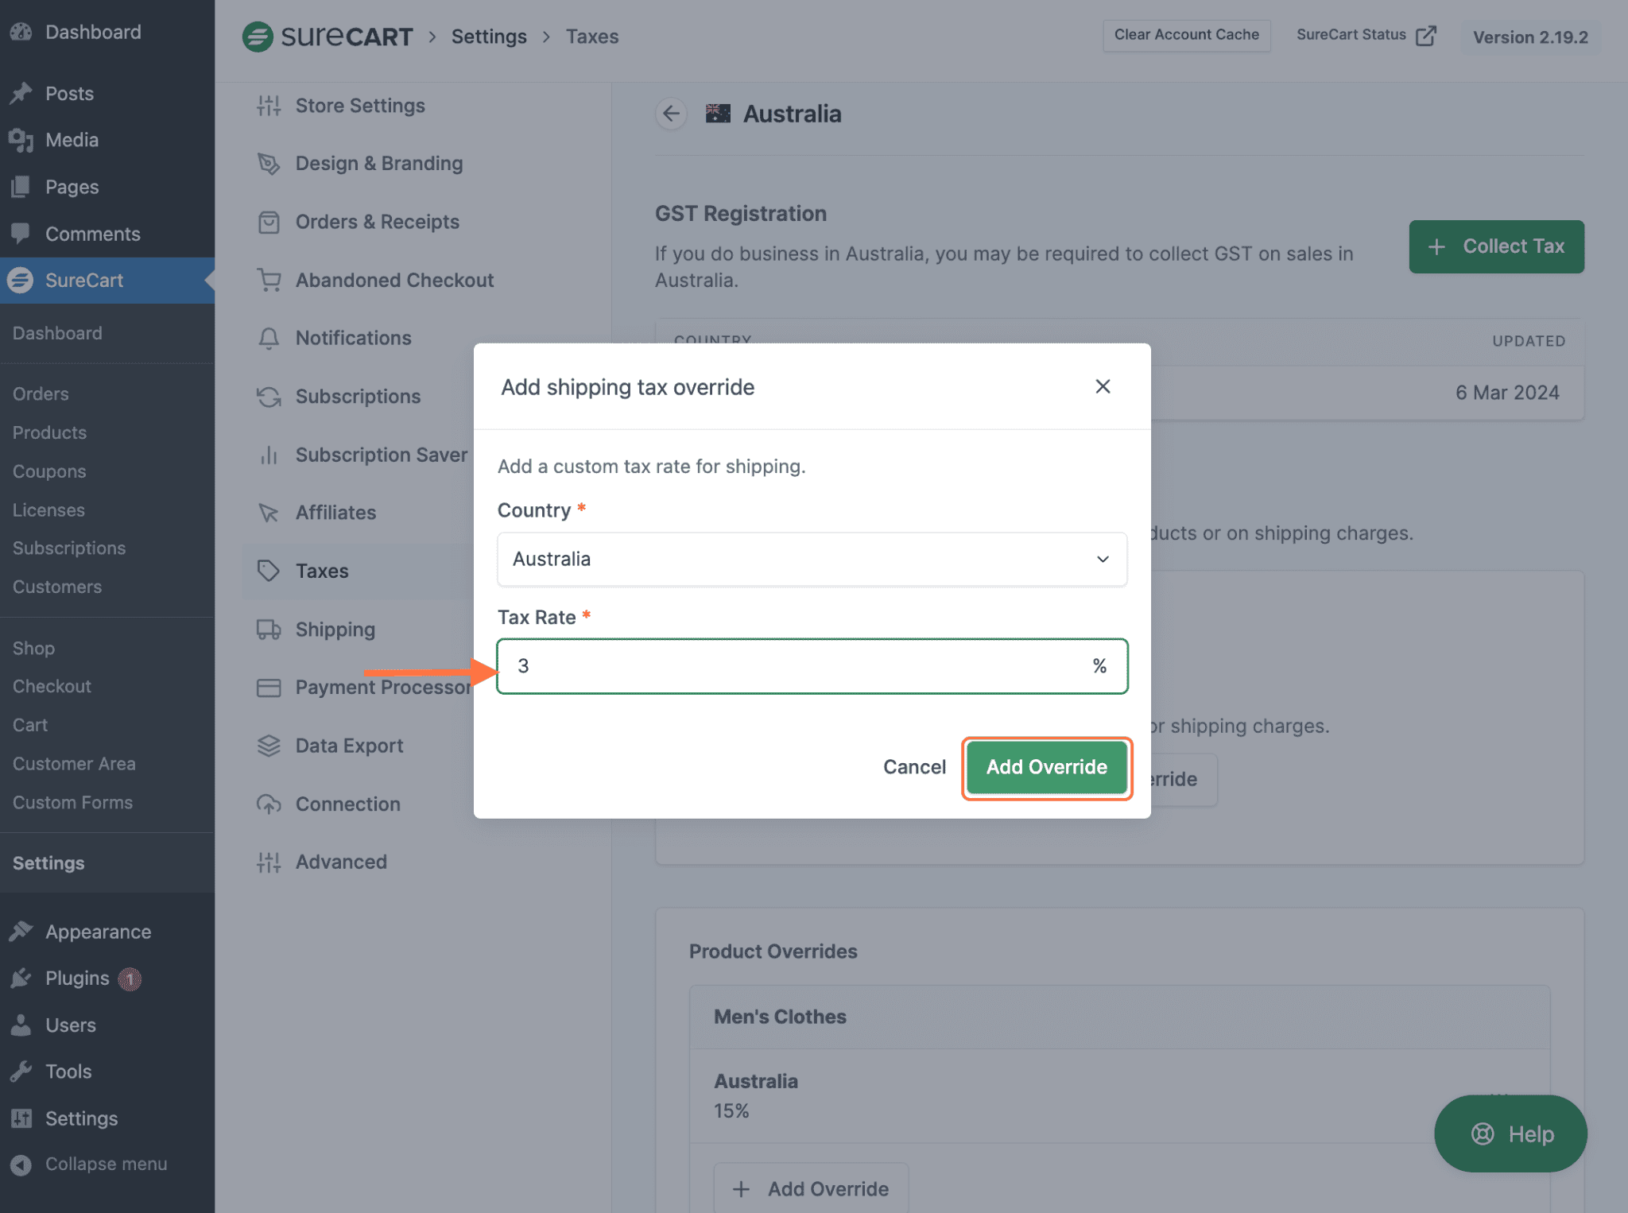The height and width of the screenshot is (1213, 1628).
Task: Switch to the Taxes settings tab
Action: coord(322,571)
